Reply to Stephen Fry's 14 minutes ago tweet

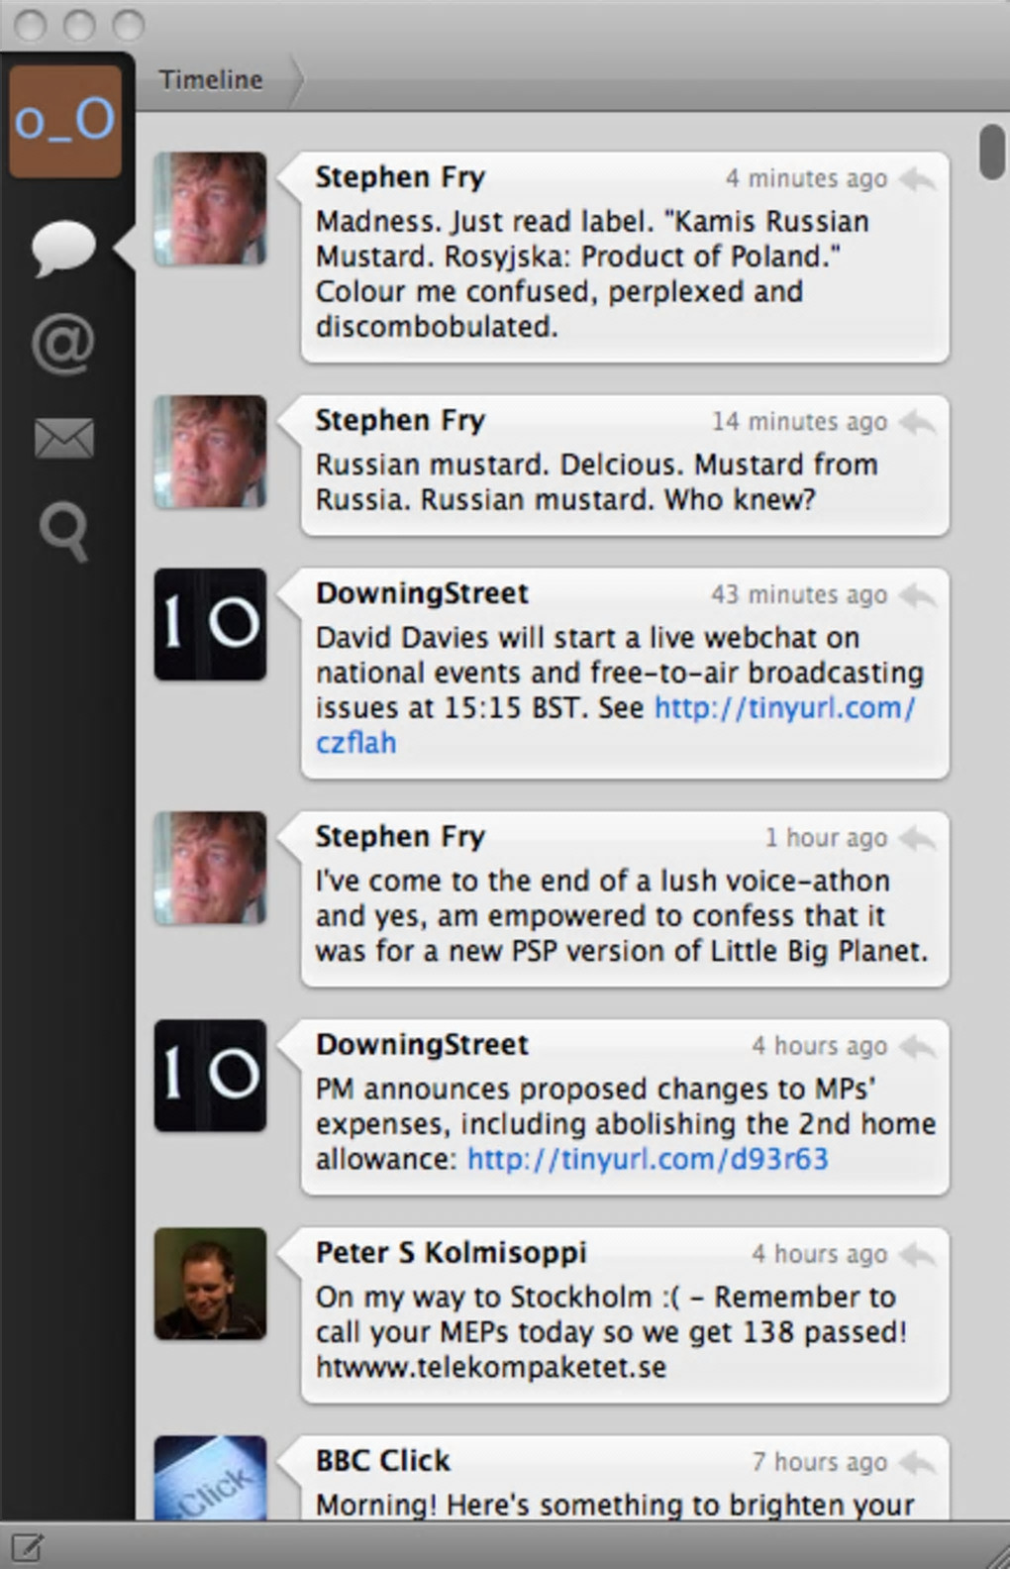[918, 423]
